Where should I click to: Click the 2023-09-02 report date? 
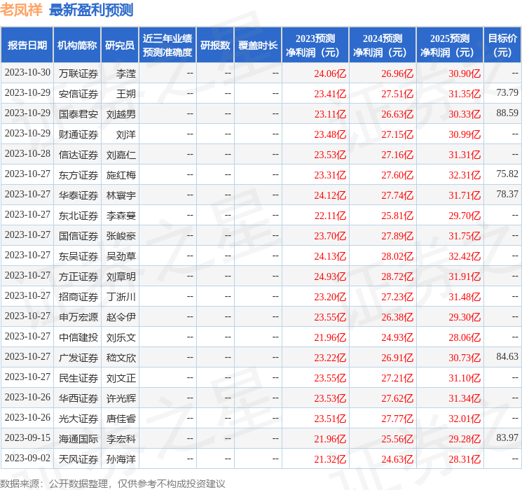(27, 458)
